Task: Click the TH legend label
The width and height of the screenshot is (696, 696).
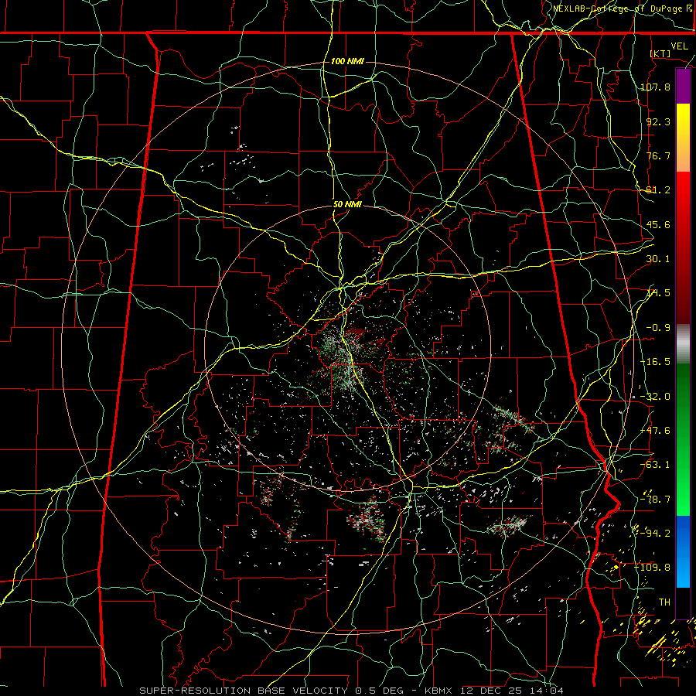Action: 664,602
